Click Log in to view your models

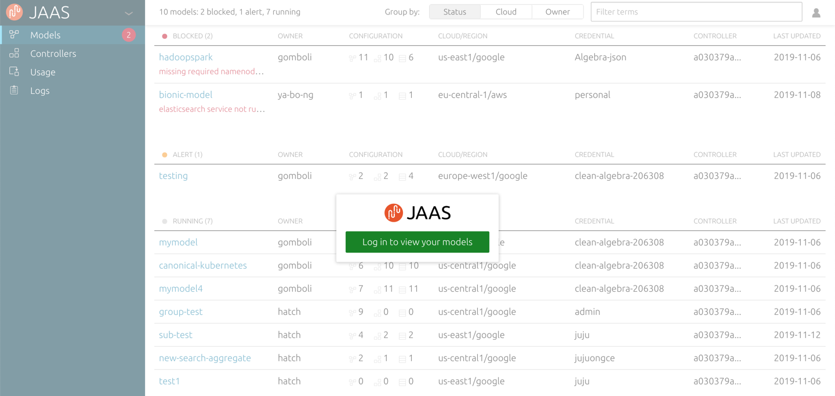(x=417, y=242)
